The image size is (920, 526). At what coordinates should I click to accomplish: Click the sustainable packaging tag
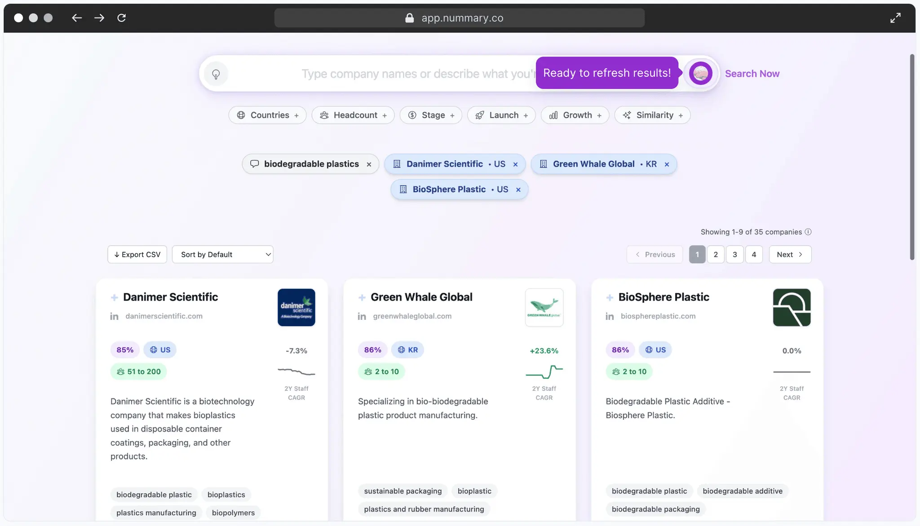coord(403,491)
